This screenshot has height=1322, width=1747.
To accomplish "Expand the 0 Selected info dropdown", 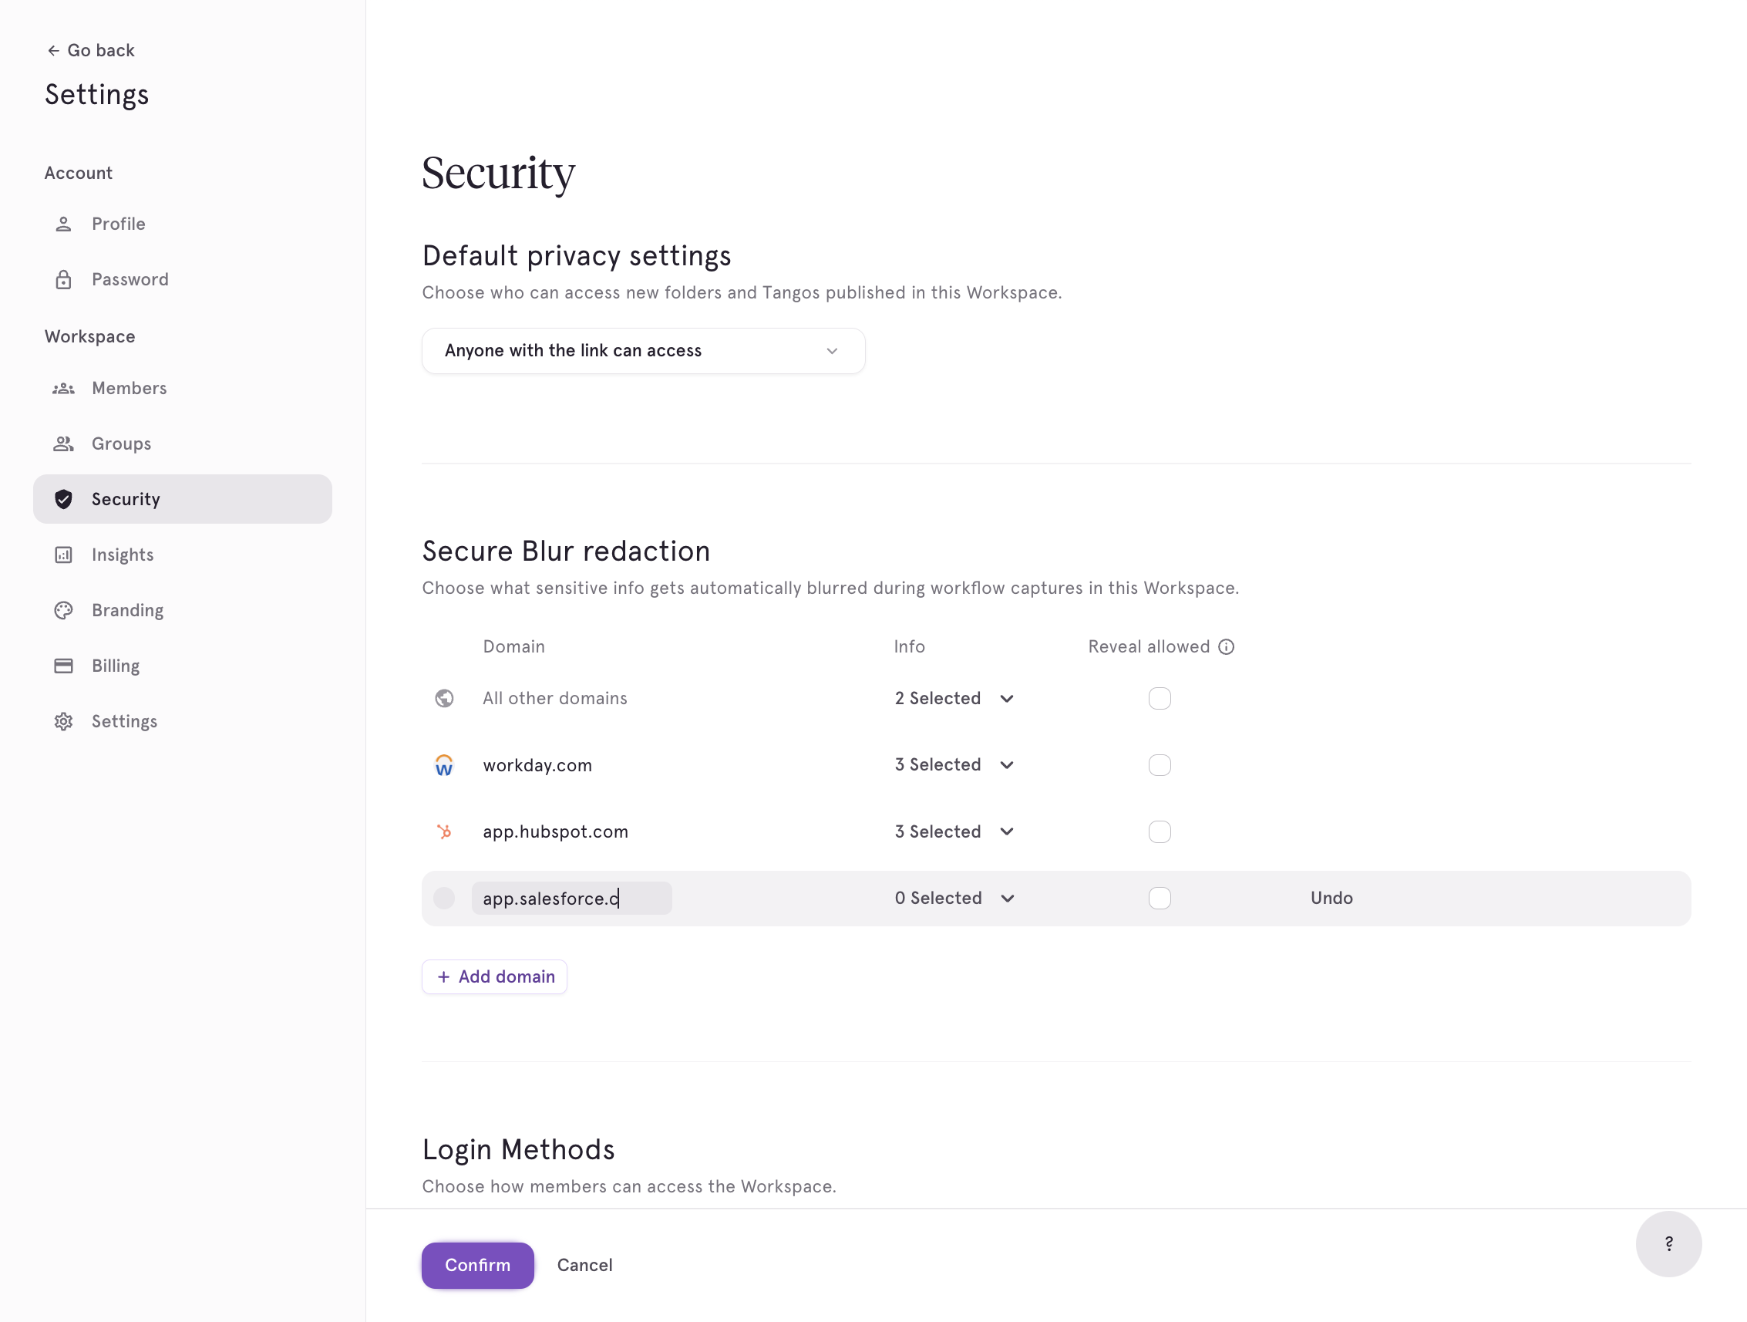I will pyautogui.click(x=955, y=899).
